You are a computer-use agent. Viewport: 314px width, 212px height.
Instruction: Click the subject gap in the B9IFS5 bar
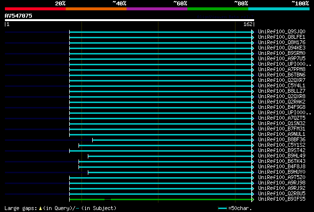click(108, 199)
